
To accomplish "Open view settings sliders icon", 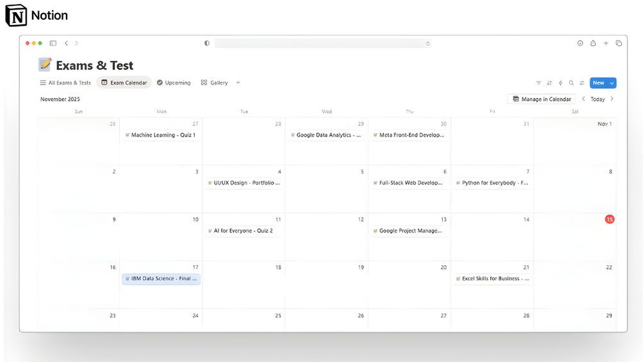I will pos(582,83).
